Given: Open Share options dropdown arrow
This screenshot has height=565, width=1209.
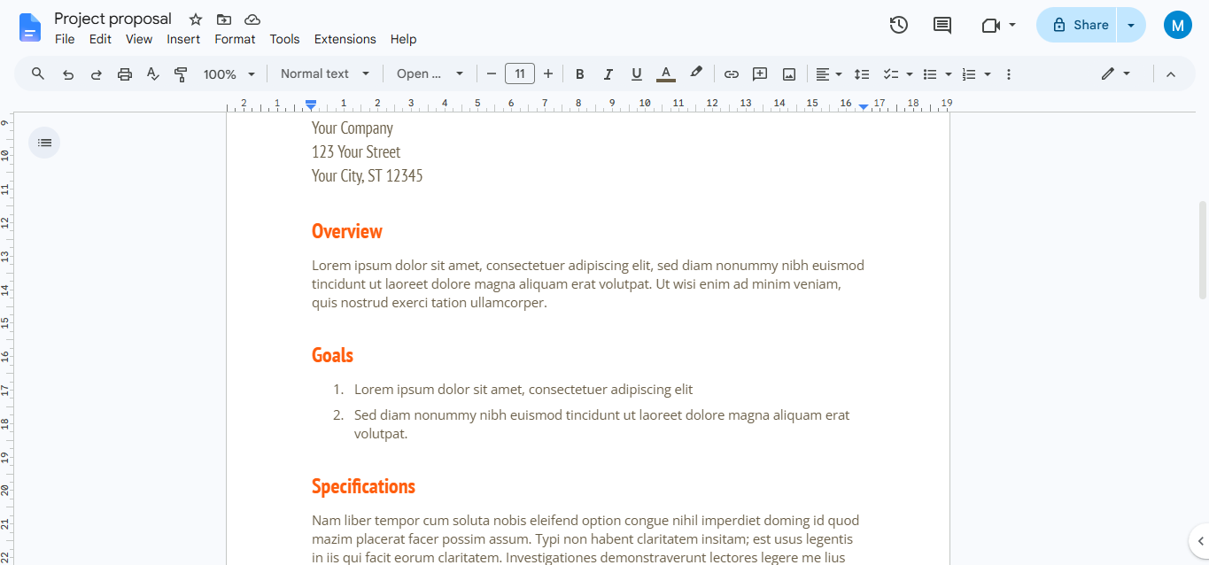Looking at the screenshot, I should (1131, 25).
